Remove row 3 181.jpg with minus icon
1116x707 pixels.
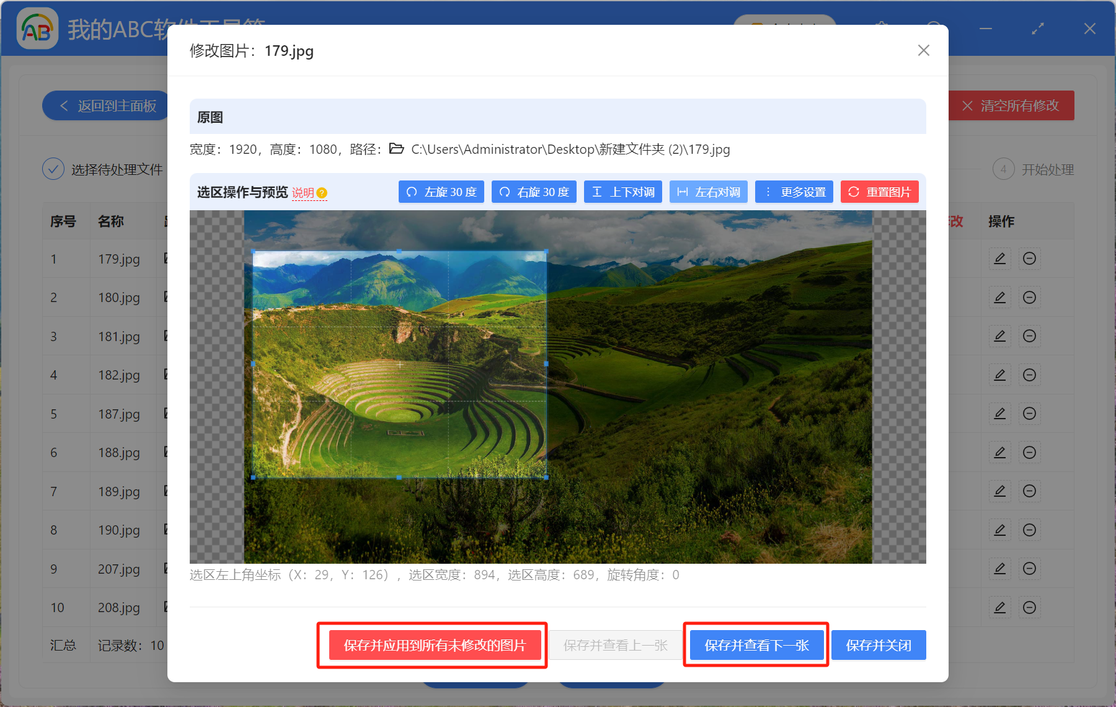(1030, 336)
